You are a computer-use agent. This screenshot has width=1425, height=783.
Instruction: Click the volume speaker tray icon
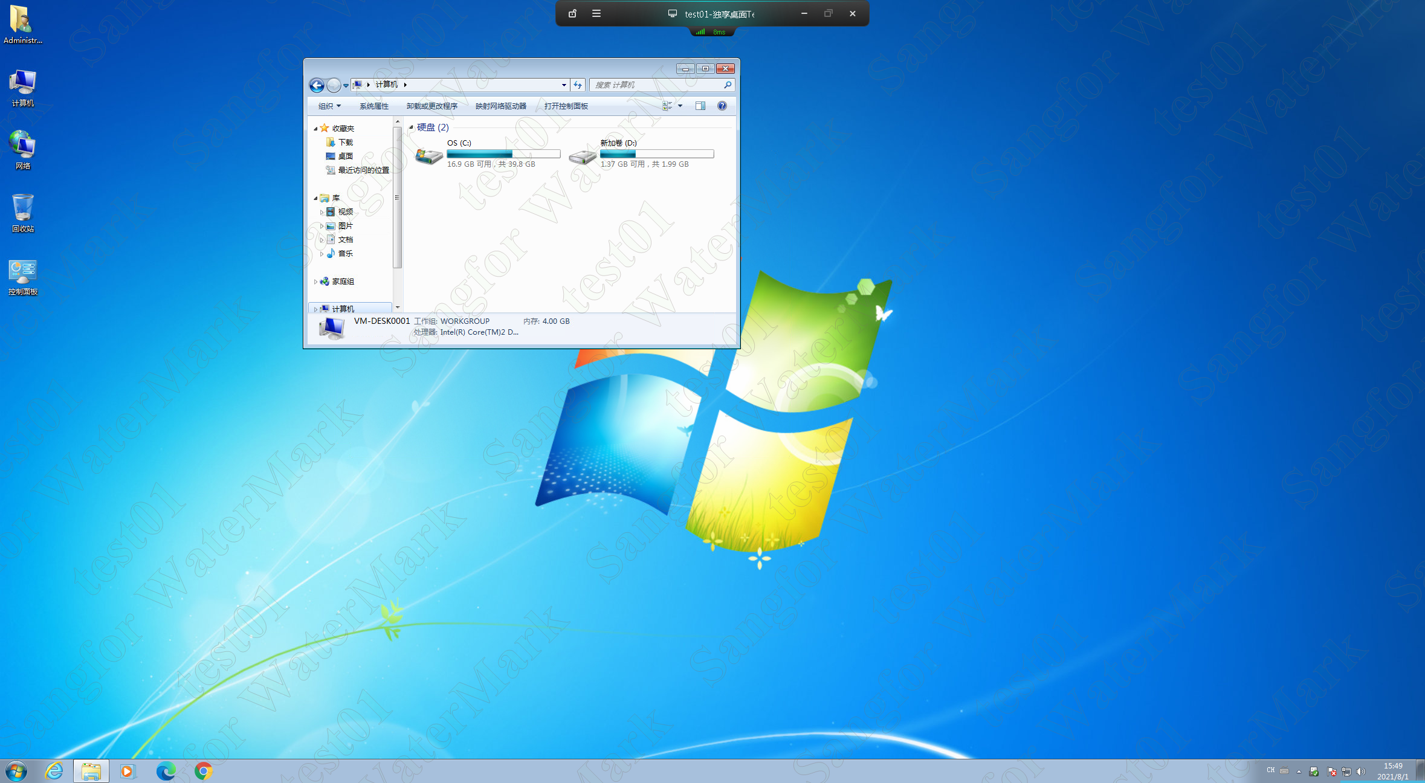click(x=1361, y=772)
